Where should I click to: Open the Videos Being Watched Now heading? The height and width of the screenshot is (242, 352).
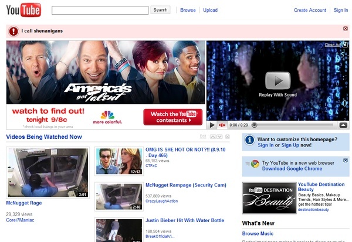44,137
